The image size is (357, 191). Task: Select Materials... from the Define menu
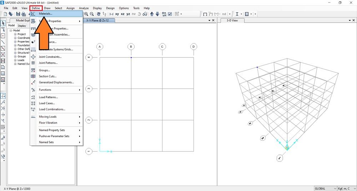click(56, 14)
